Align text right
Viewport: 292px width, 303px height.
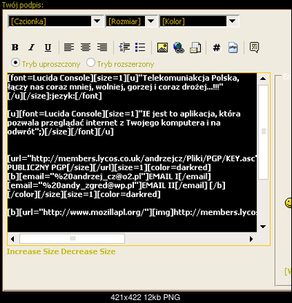point(102,47)
